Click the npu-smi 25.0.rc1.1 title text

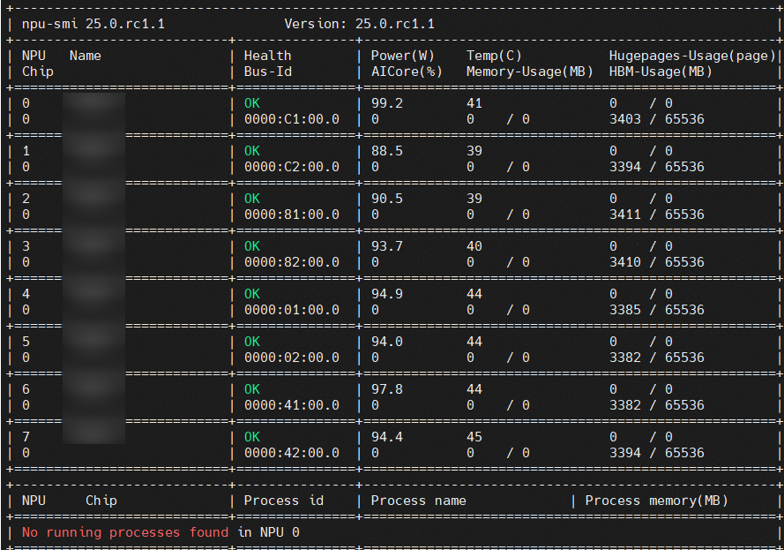(x=93, y=24)
